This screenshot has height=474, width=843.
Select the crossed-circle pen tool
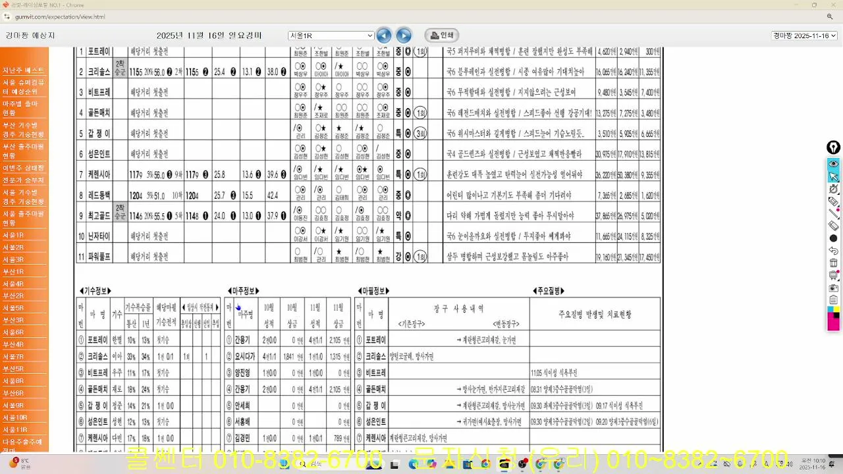pyautogui.click(x=833, y=189)
